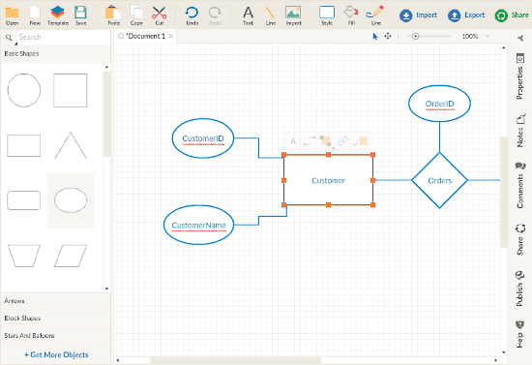
Task: Pick the trapezoid shape from palette
Action: [x=24, y=256]
